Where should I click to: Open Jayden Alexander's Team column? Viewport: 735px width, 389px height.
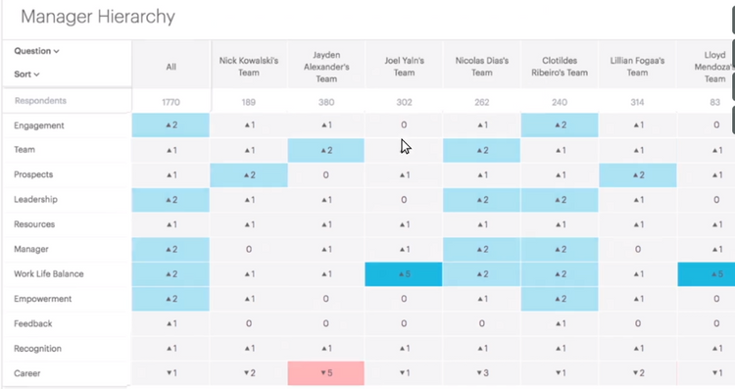click(x=326, y=67)
